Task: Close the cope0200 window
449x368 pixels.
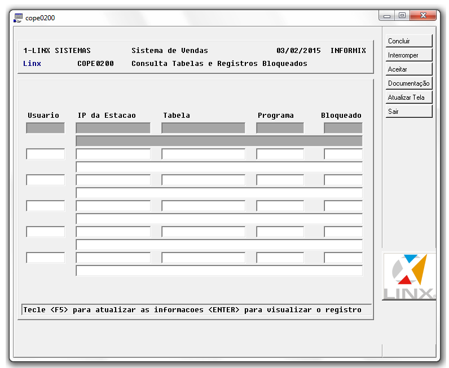Action: 423,16
